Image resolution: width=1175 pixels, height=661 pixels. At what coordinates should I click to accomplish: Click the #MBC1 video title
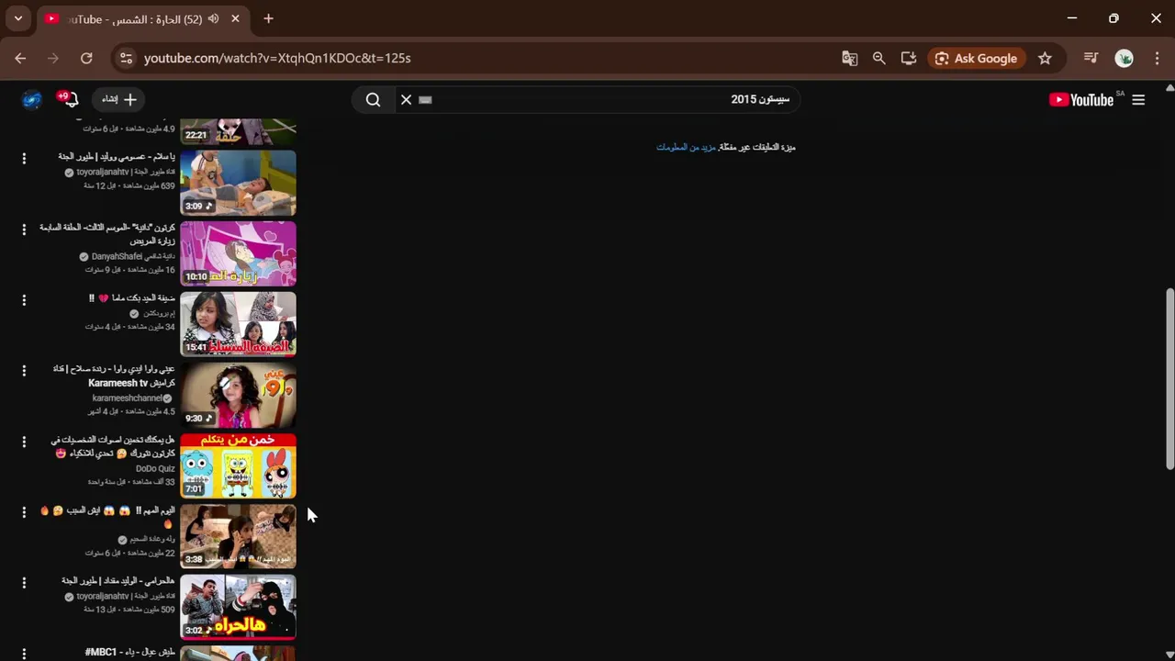[129, 652]
